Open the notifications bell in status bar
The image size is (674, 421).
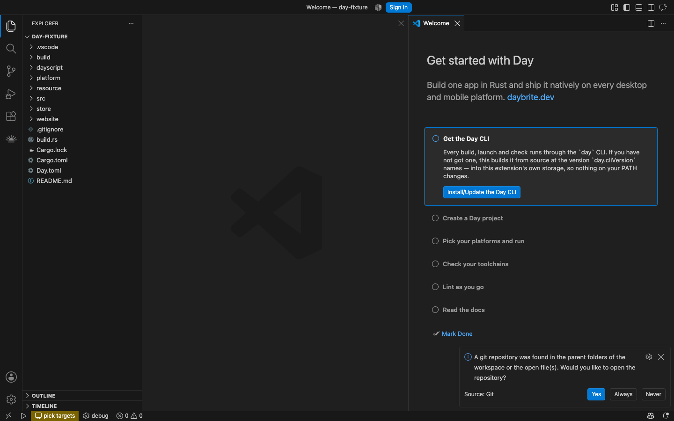coord(666,416)
